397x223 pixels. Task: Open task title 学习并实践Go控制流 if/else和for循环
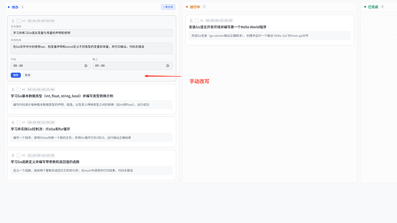40,129
